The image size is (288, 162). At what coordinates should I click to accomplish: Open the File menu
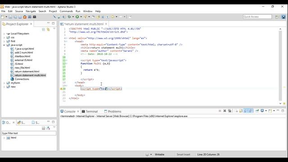tap(3, 11)
